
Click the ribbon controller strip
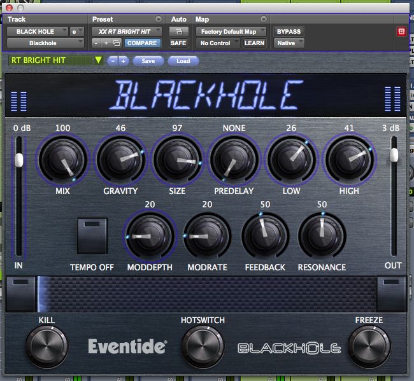coord(206,294)
